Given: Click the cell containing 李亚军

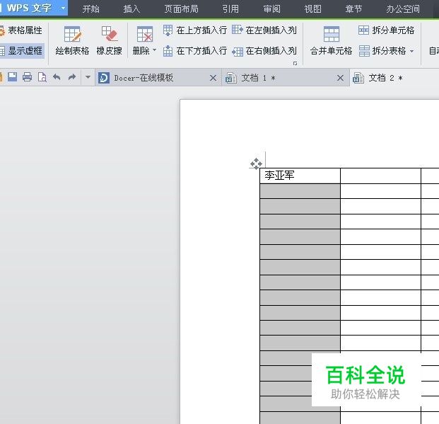Looking at the screenshot, I should click(x=300, y=176).
